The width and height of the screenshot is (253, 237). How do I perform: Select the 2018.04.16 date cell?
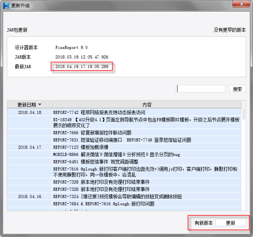[x=30, y=196]
